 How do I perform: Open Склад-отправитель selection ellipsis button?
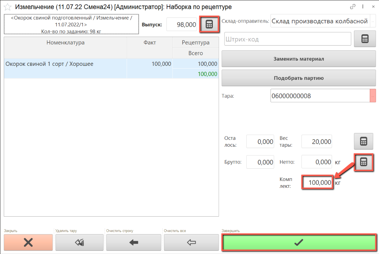coord(373,21)
